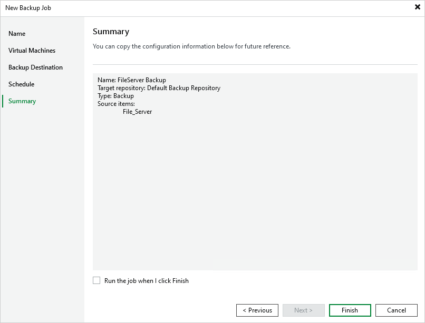The image size is (425, 323).
Task: Click the disabled Next button
Action: tap(303, 310)
